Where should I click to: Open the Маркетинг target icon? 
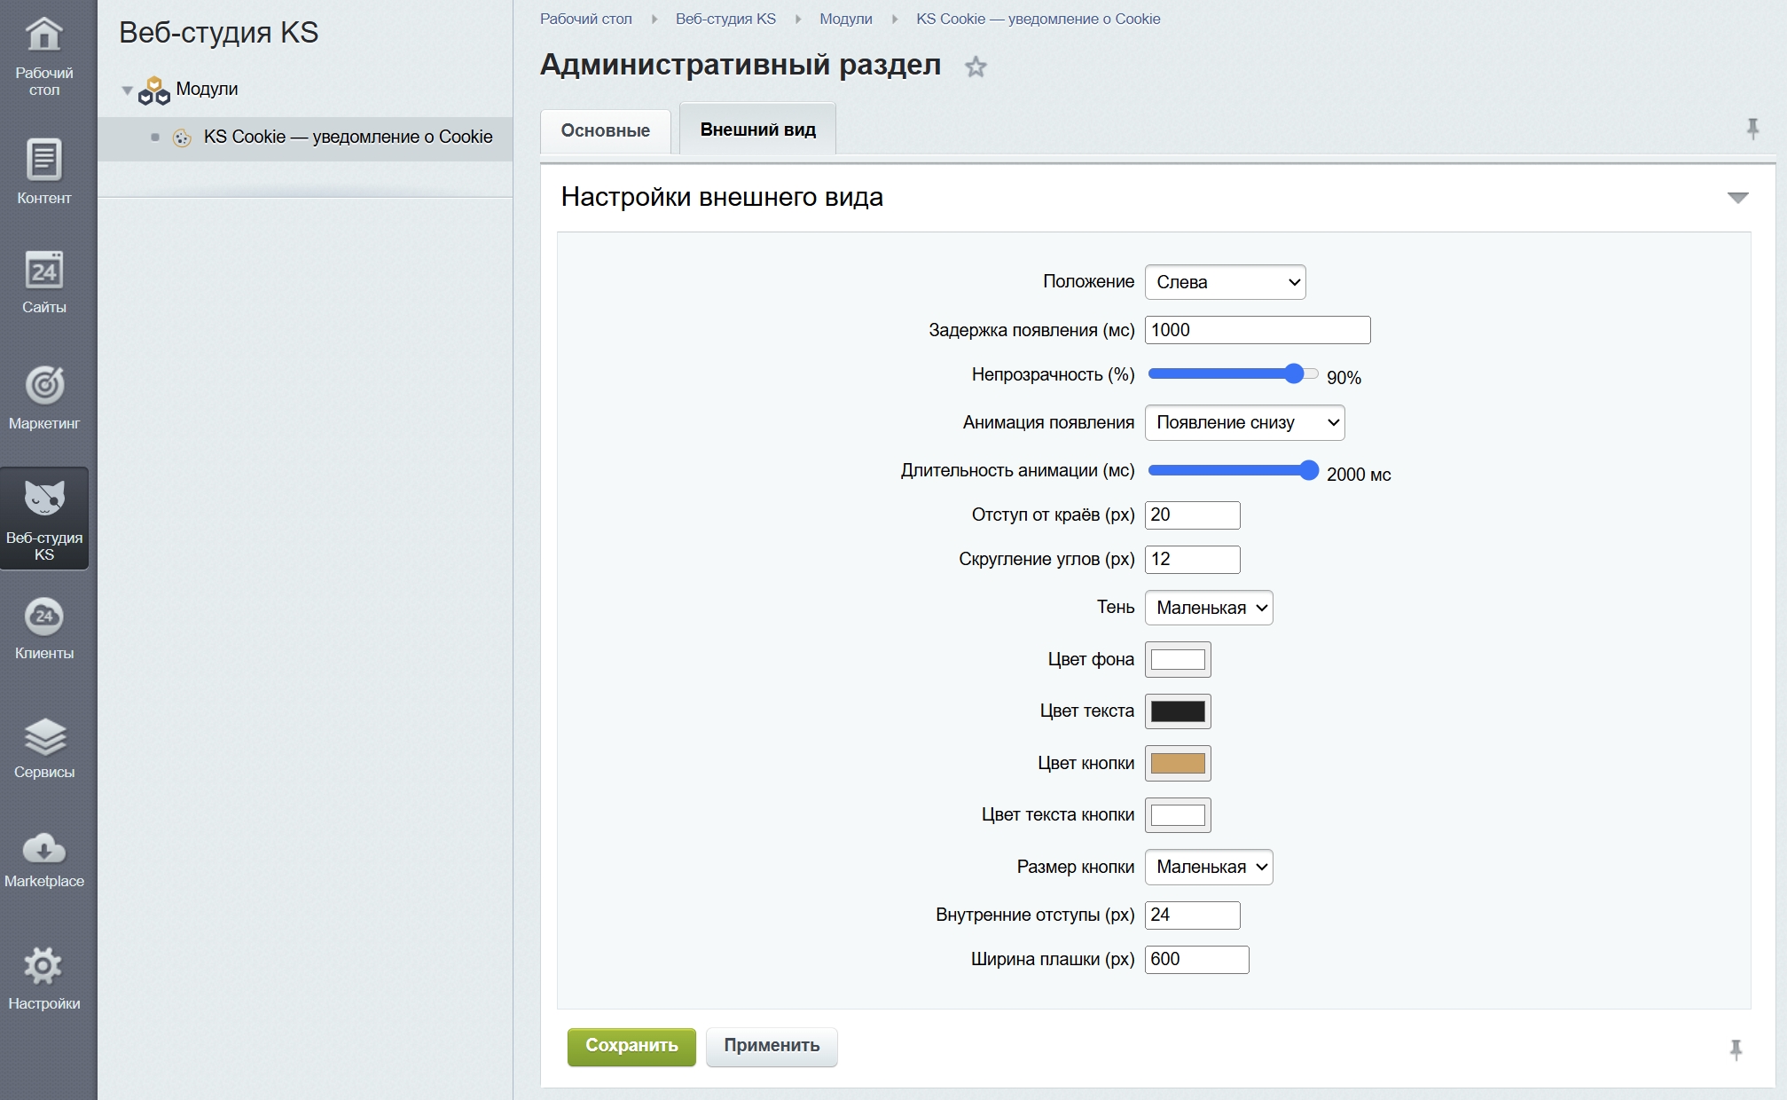(43, 384)
